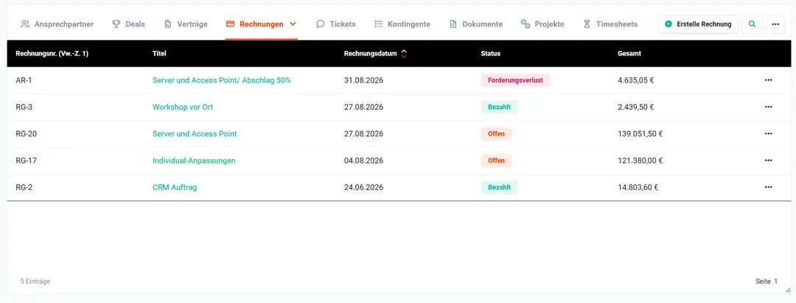Click the Bezahlt badge in RG-3 row
Image resolution: width=796 pixels, height=303 pixels.
(x=499, y=107)
